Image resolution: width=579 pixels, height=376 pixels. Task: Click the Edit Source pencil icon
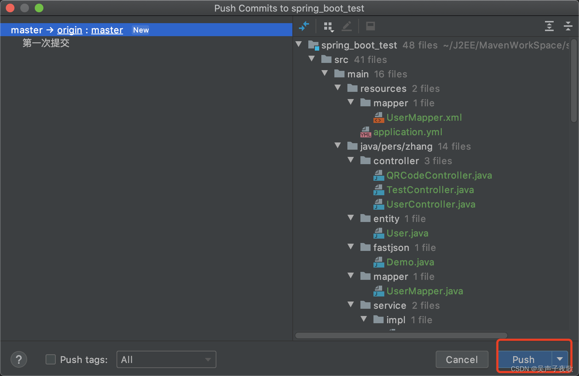point(347,26)
